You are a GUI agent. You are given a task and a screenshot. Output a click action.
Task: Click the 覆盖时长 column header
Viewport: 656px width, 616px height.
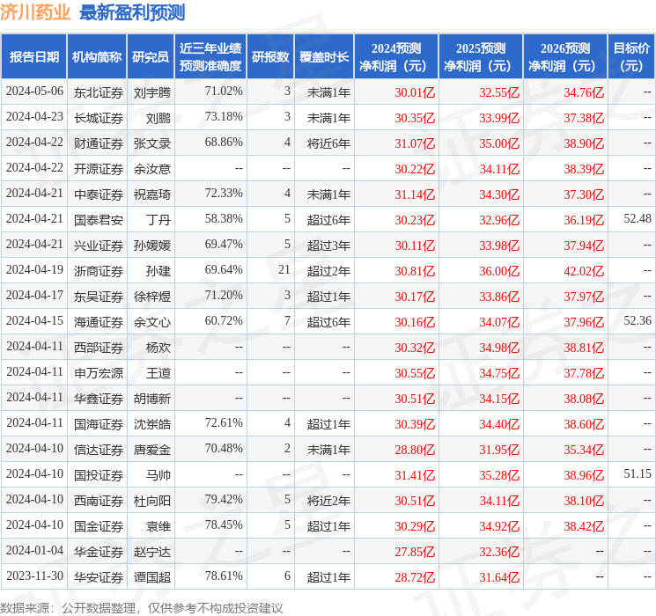[324, 57]
